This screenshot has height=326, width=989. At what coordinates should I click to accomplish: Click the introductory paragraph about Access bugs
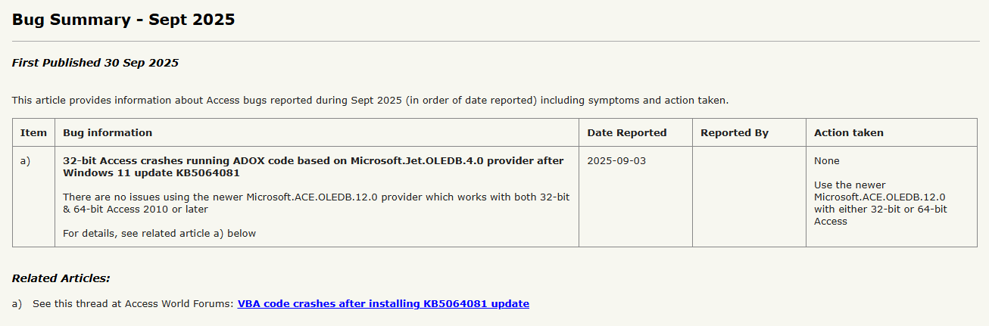(370, 100)
